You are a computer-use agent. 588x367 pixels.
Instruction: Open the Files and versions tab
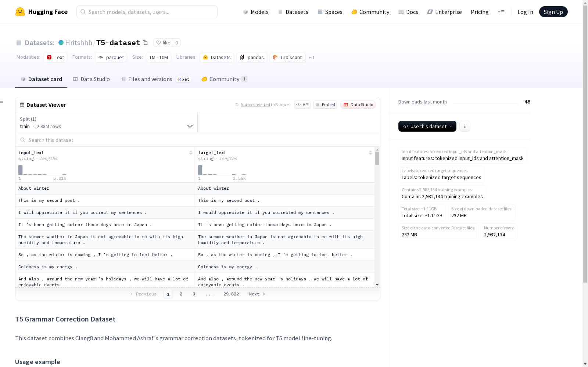coord(155,79)
